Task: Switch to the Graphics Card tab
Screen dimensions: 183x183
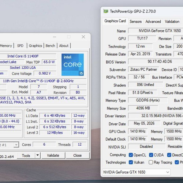Action: [x=115, y=21]
